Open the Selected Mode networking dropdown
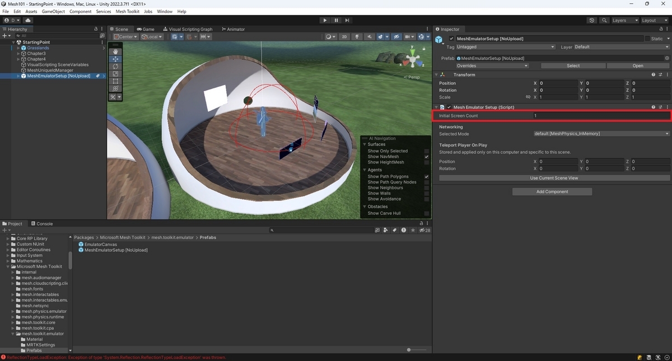This screenshot has height=361, width=672. pyautogui.click(x=601, y=134)
